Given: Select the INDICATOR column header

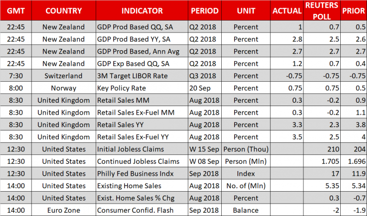Looking at the screenshot, I should 142,11.
